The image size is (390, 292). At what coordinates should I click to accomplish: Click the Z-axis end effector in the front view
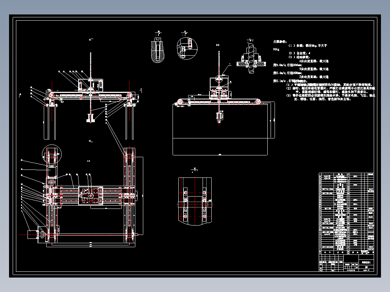coord(90,117)
